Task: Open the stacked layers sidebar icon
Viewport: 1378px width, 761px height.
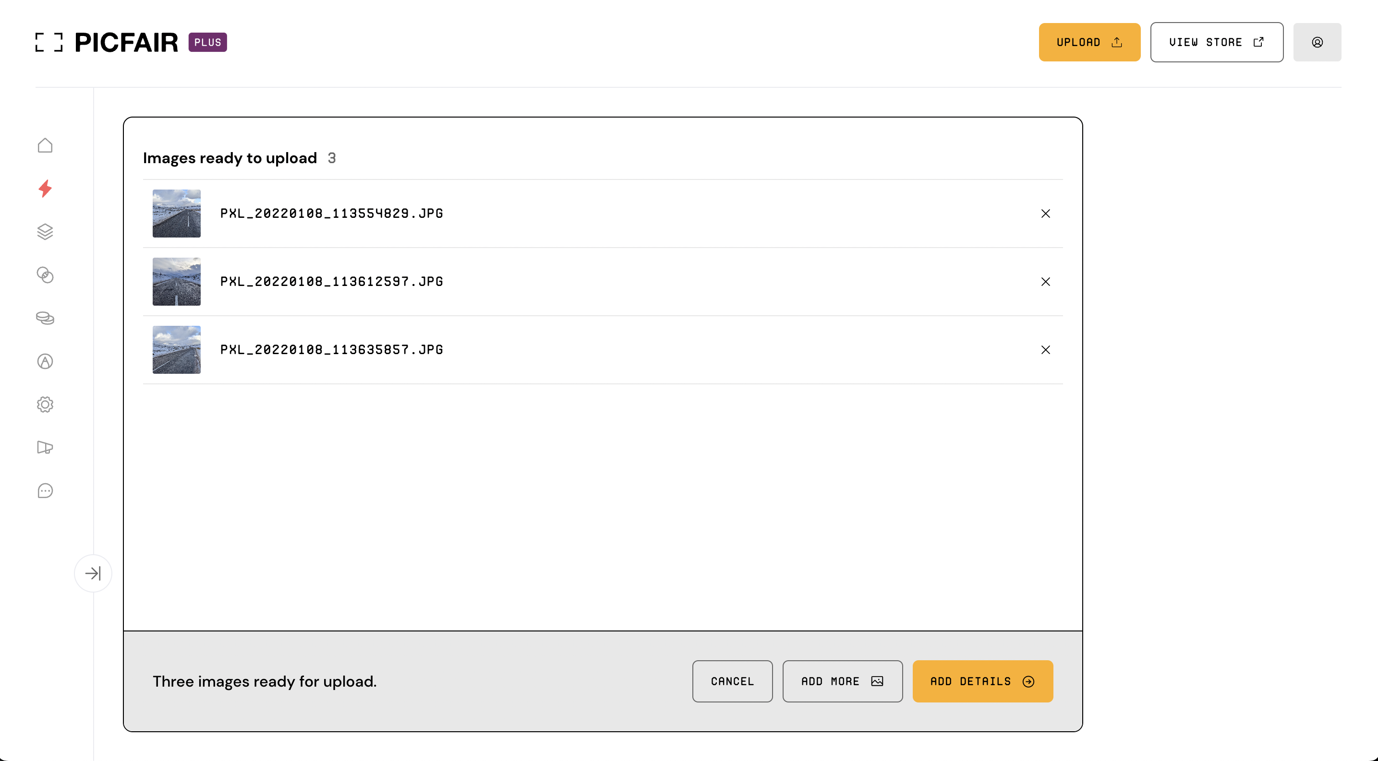Action: (45, 231)
